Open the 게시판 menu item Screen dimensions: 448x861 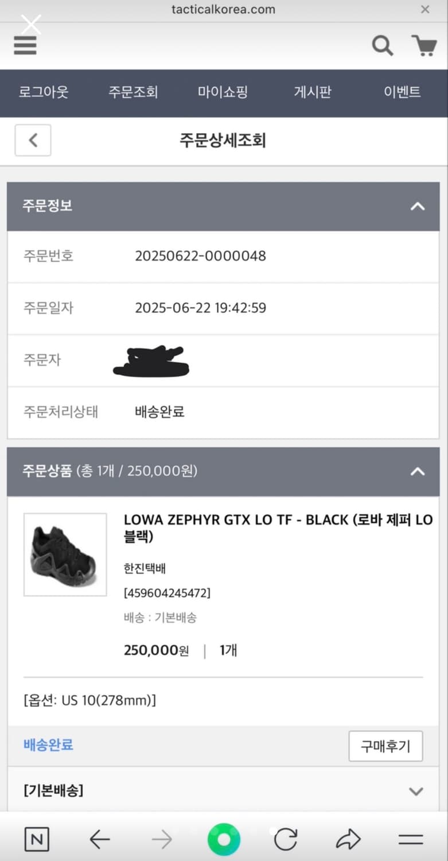pyautogui.click(x=312, y=93)
